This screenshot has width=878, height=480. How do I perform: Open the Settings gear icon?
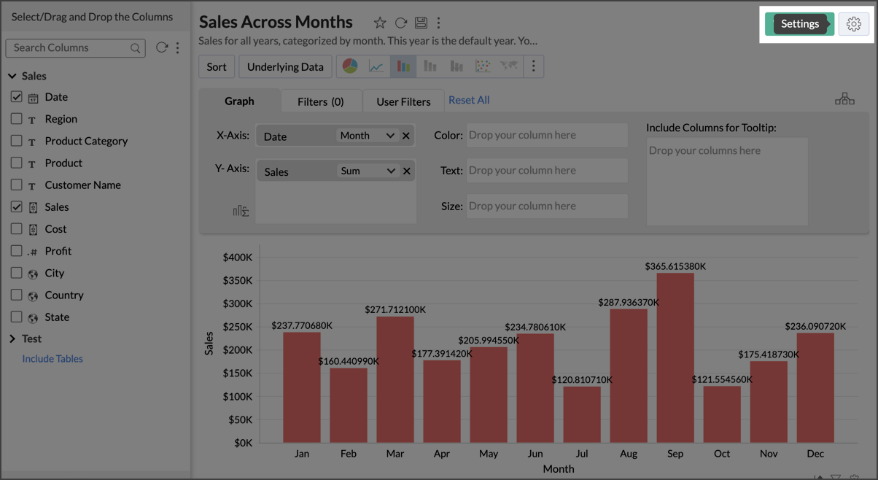click(x=853, y=24)
